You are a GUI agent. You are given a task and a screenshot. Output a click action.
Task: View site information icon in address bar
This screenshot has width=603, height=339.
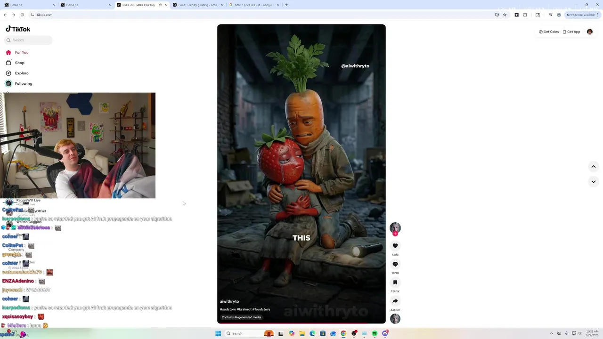pyautogui.click(x=32, y=15)
